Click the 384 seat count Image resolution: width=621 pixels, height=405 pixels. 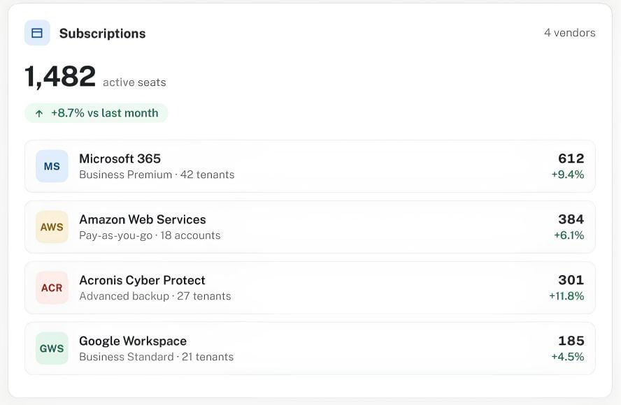click(x=571, y=219)
